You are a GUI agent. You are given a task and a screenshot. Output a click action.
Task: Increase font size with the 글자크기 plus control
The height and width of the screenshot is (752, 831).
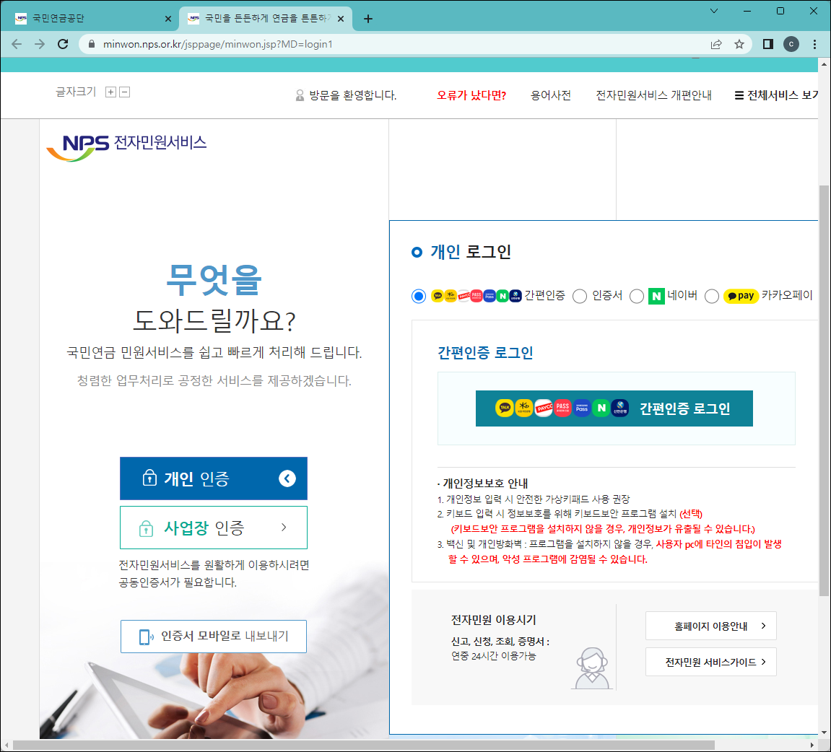coord(110,92)
